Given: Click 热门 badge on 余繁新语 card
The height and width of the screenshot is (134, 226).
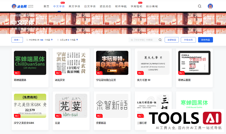Looking at the screenshot, I should click(x=99, y=116).
